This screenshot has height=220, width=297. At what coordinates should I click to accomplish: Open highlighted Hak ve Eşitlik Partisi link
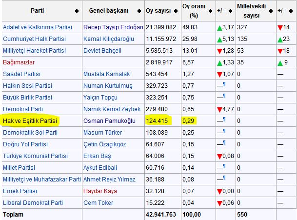tap(30, 121)
